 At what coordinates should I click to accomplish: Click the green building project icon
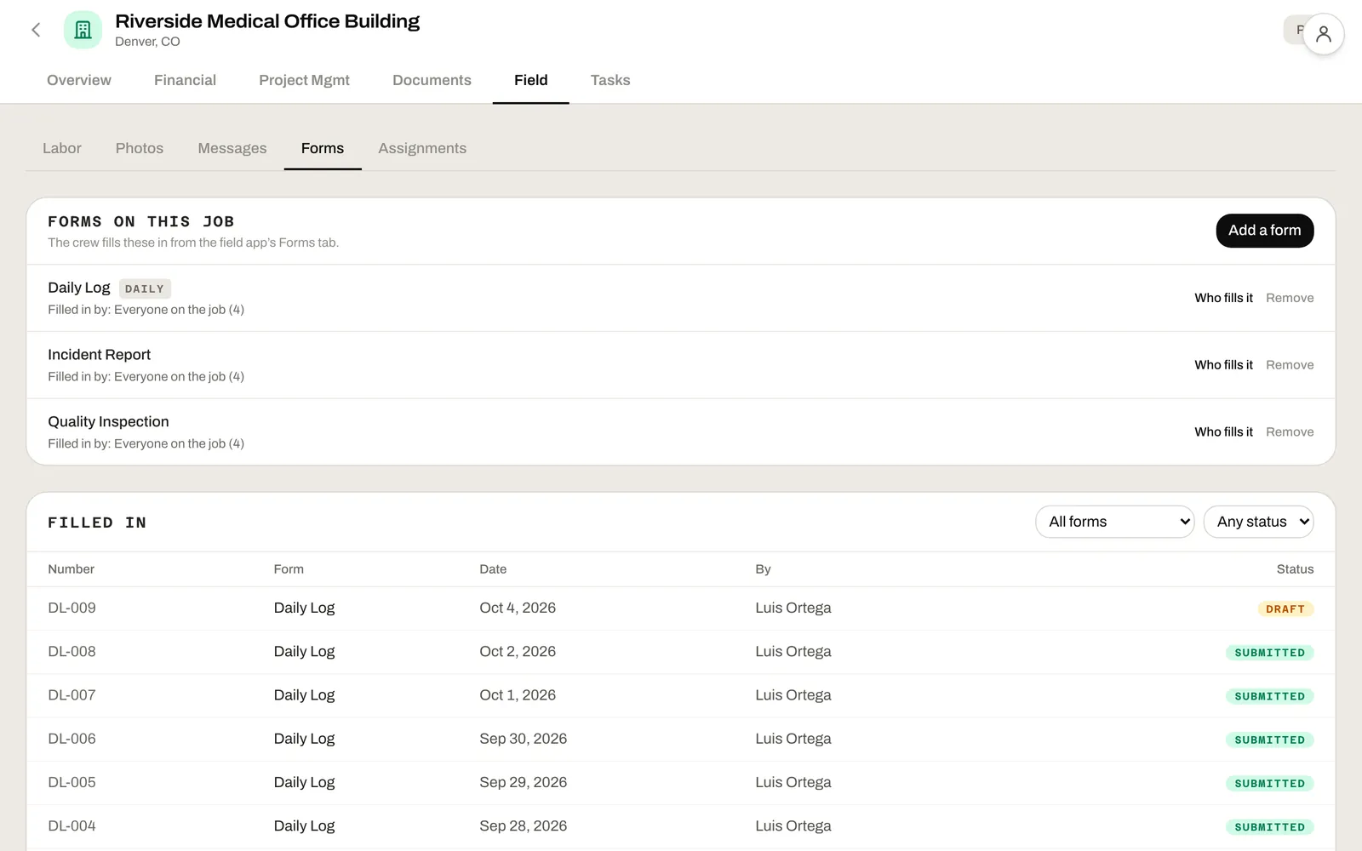tap(83, 30)
